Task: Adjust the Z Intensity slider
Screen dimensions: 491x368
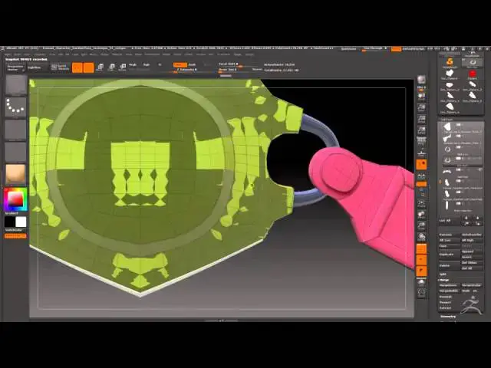Action: coord(186,70)
